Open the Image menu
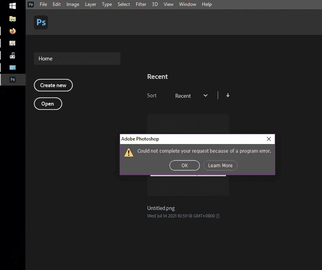The width and height of the screenshot is (322, 270). click(73, 4)
